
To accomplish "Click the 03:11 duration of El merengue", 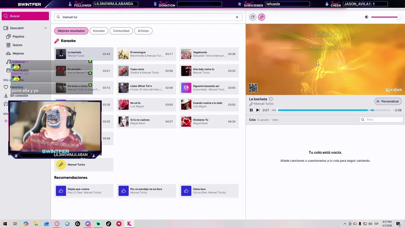I will pos(169,54).
